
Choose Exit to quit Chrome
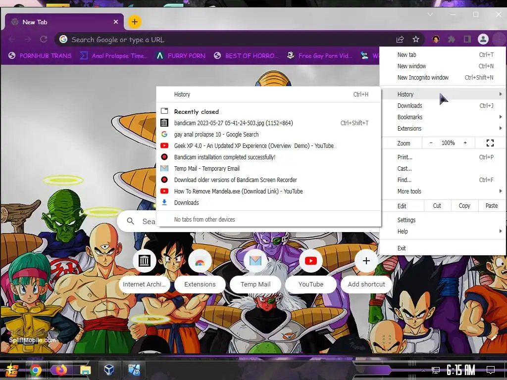pyautogui.click(x=442, y=248)
